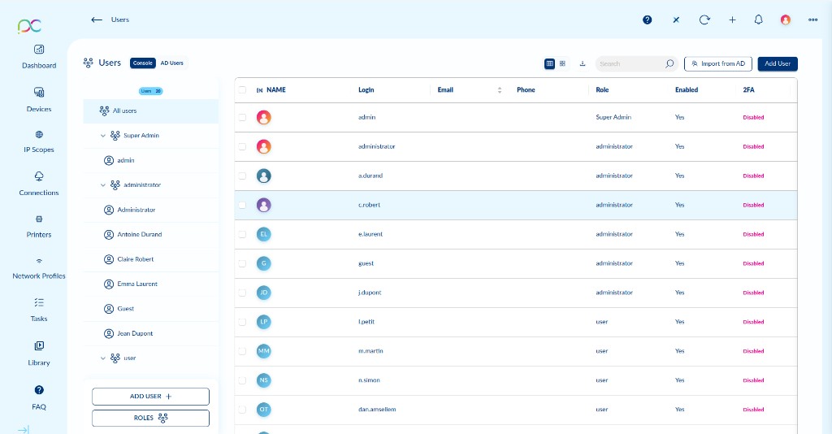Screen dimensions: 832x434
Task: Click the avatar of user admin row
Action: 264,117
